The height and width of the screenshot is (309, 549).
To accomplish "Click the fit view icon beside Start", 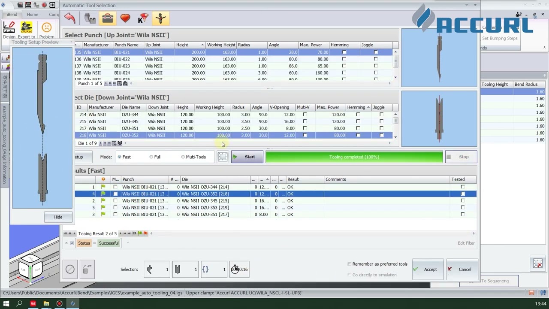I will [223, 157].
